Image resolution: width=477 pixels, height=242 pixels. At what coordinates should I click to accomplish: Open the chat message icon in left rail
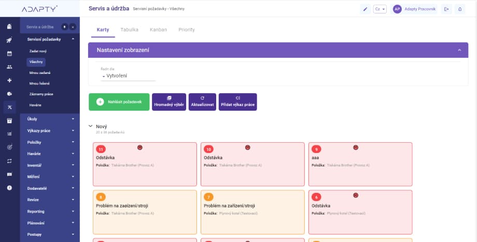(9, 174)
